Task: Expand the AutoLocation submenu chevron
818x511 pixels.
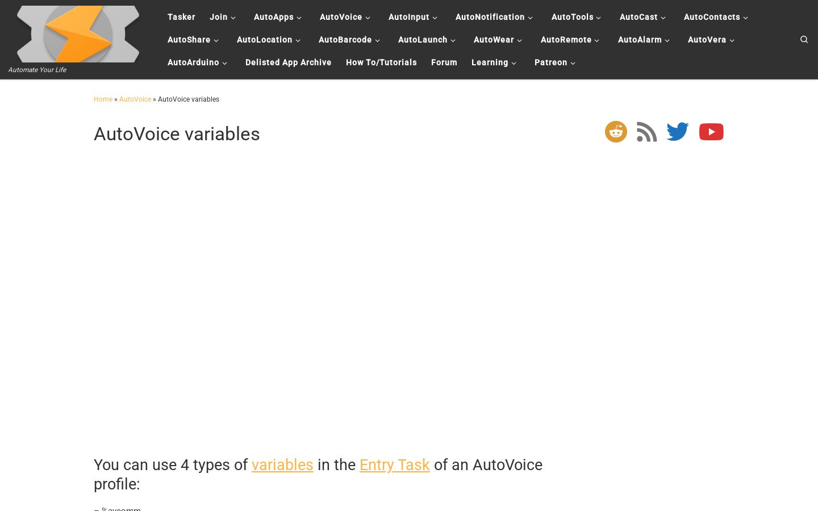Action: coord(298,40)
